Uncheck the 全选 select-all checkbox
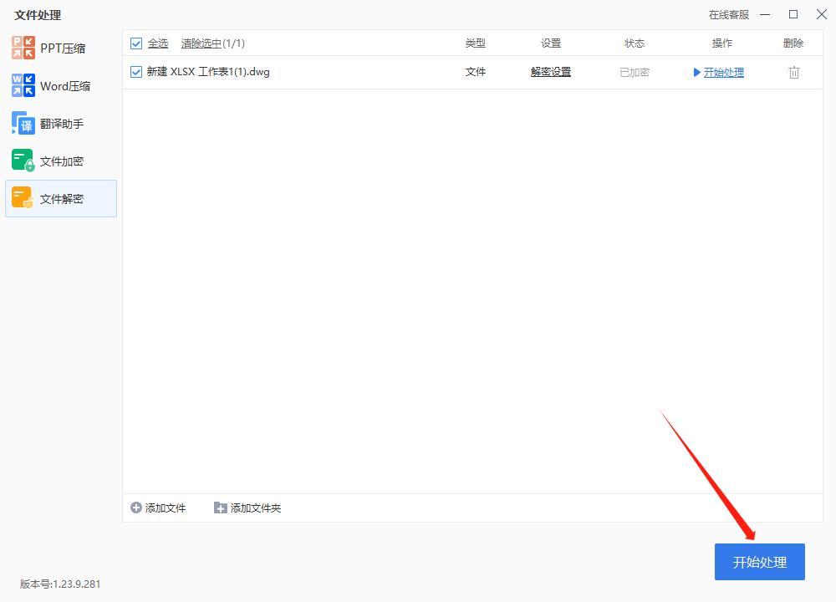The width and height of the screenshot is (836, 602). (135, 43)
